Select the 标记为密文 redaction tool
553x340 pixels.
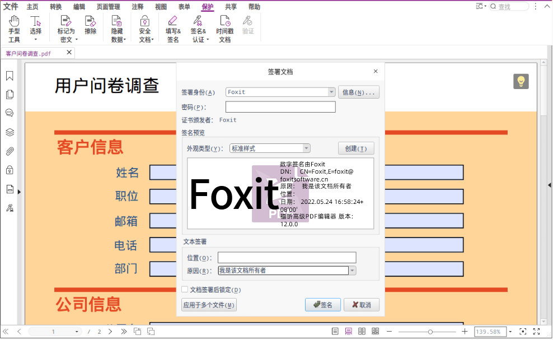pyautogui.click(x=66, y=26)
